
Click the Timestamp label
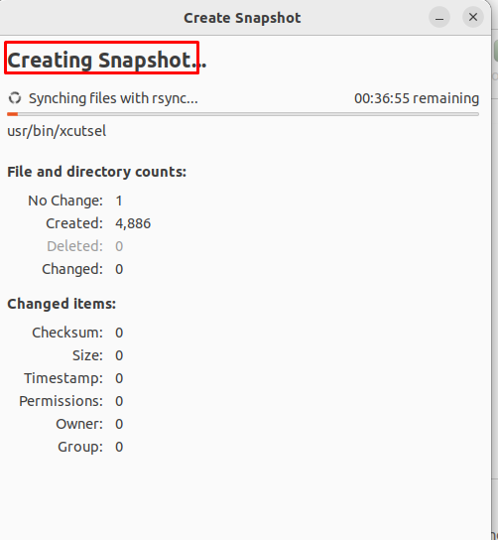coord(63,378)
